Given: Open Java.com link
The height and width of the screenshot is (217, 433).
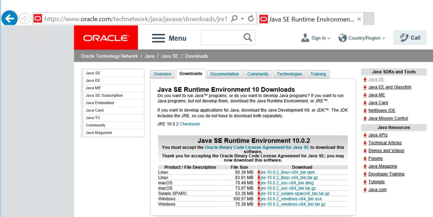Looking at the screenshot, I should pos(377,190).
